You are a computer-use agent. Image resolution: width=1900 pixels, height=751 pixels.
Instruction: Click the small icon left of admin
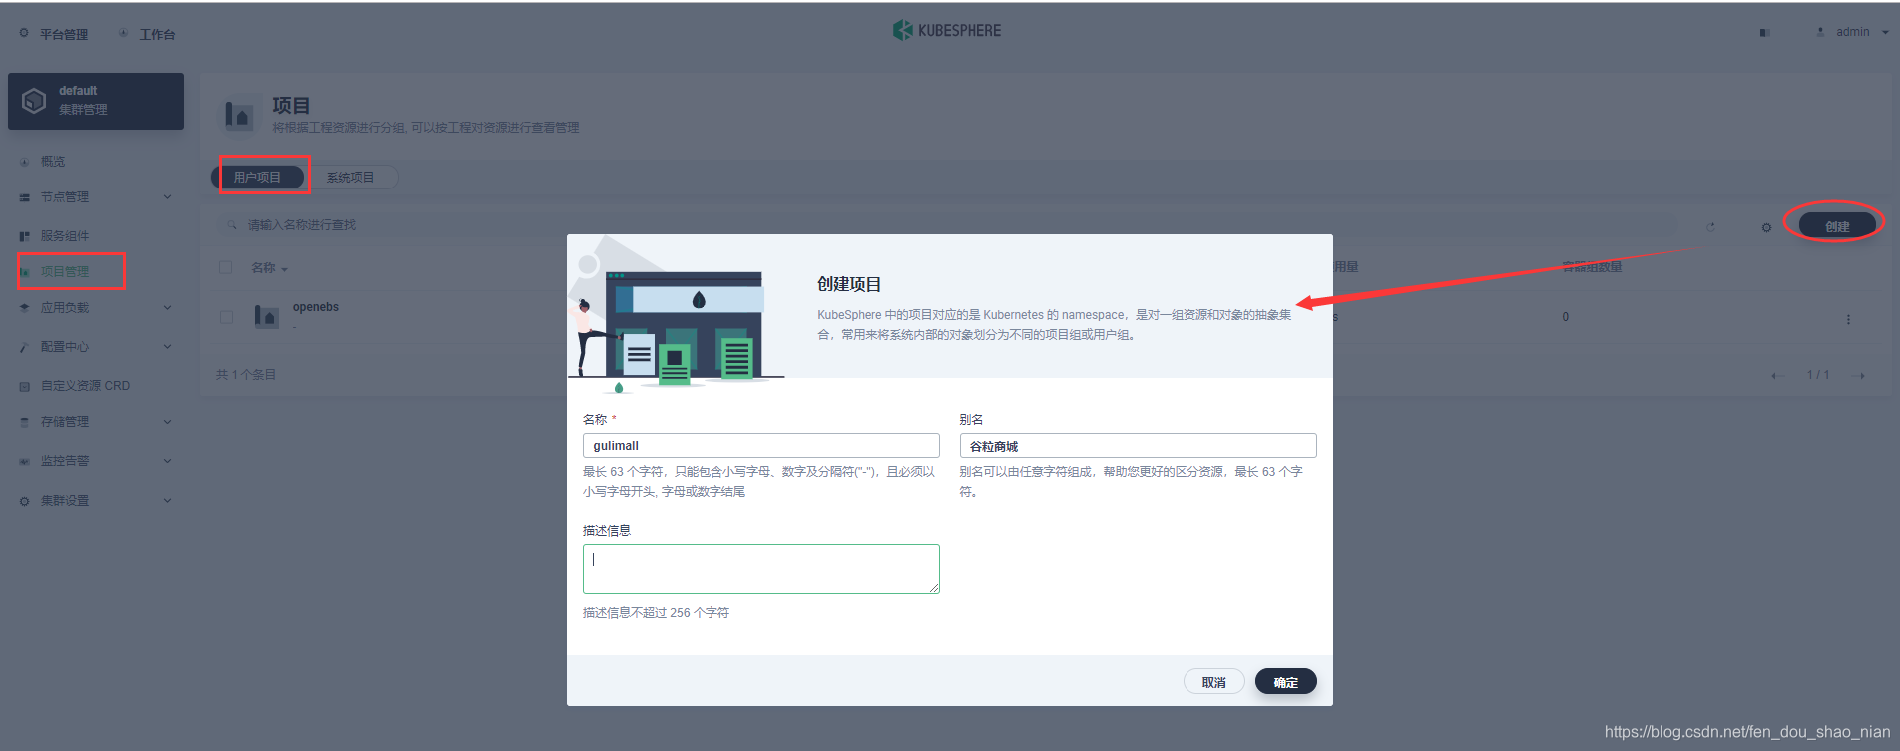click(x=1820, y=32)
